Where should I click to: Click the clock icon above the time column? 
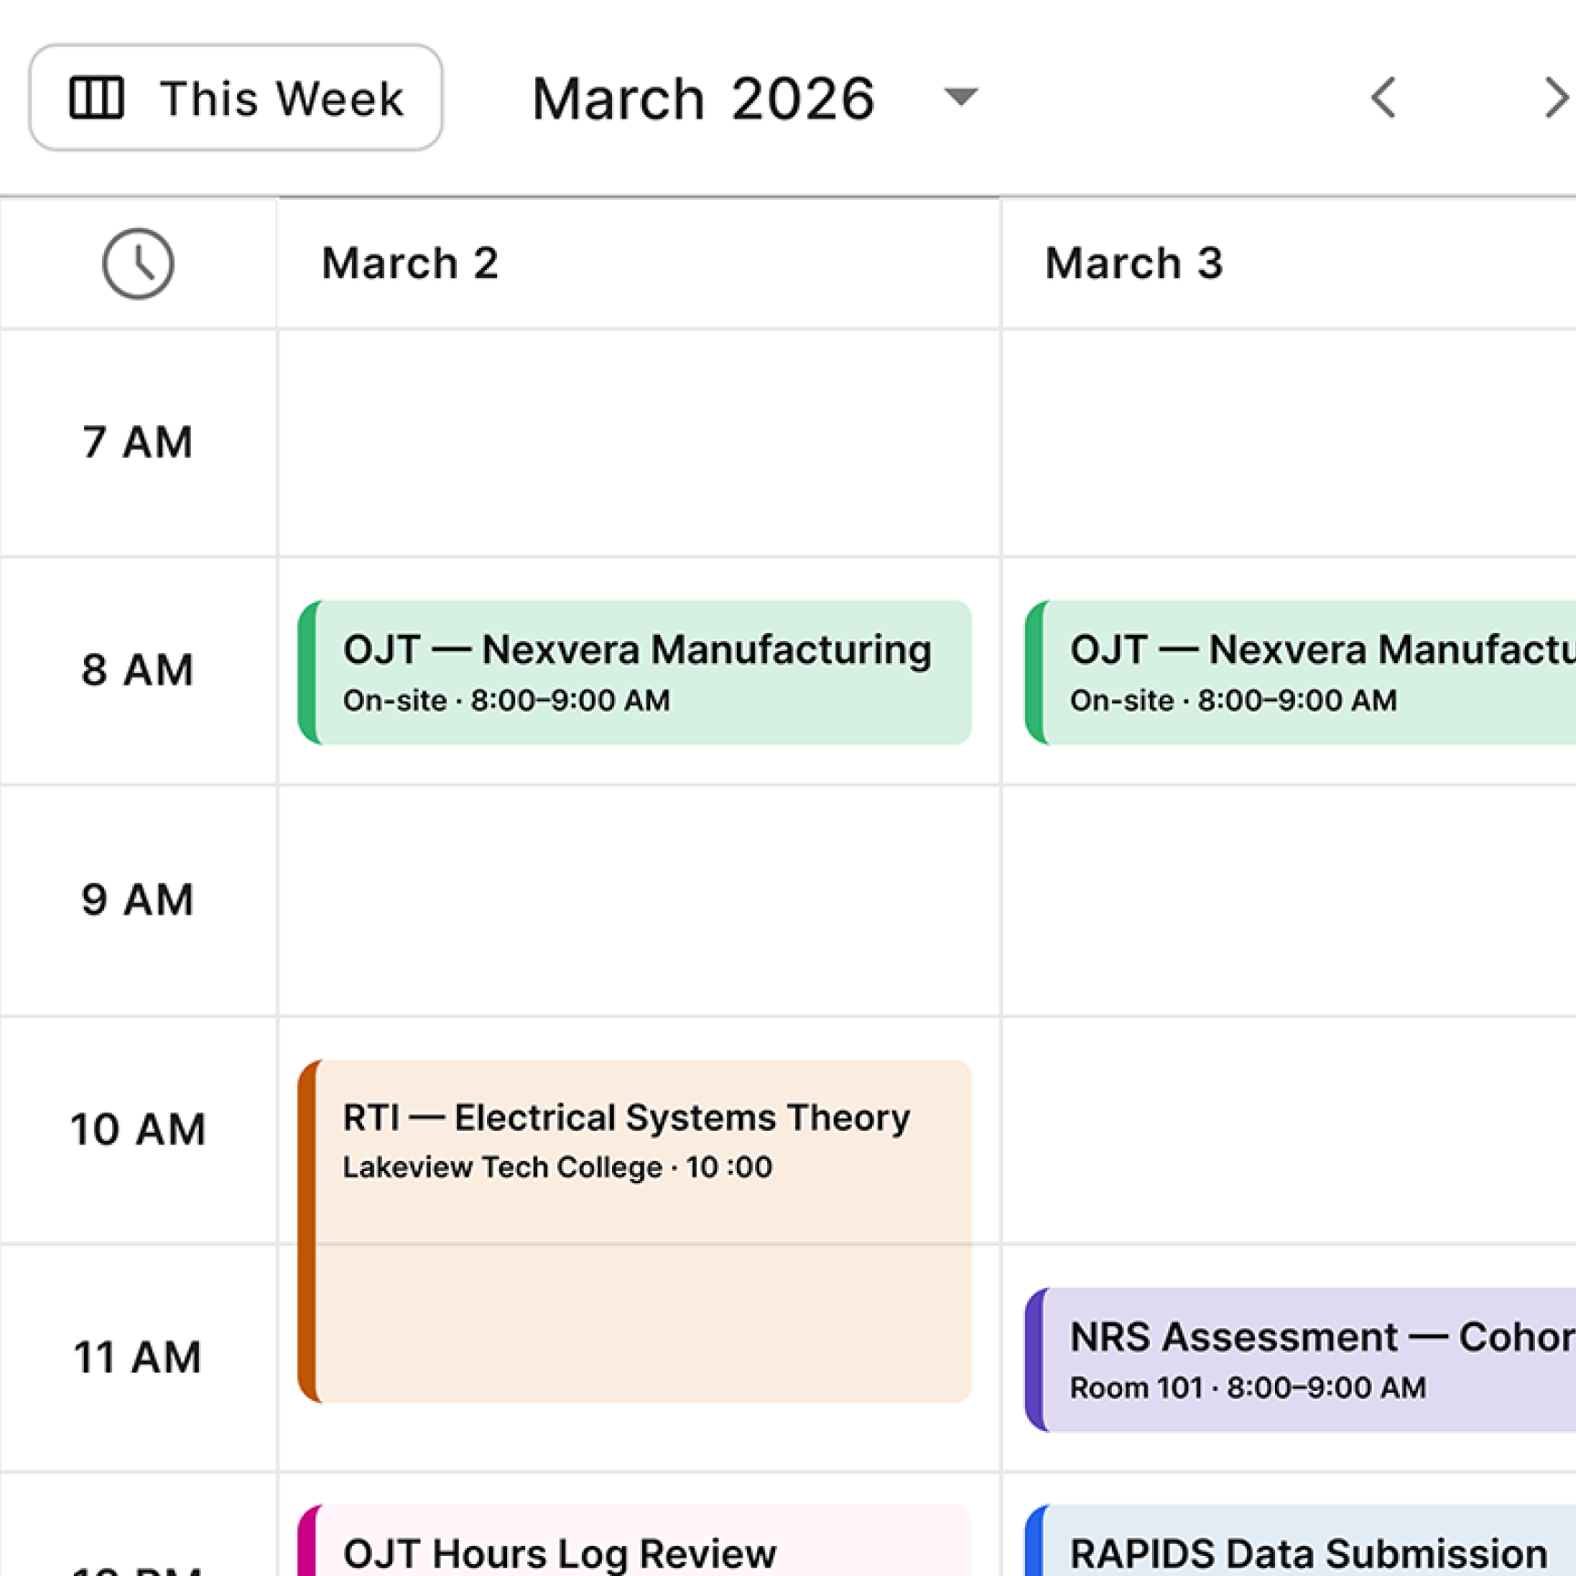(x=138, y=264)
